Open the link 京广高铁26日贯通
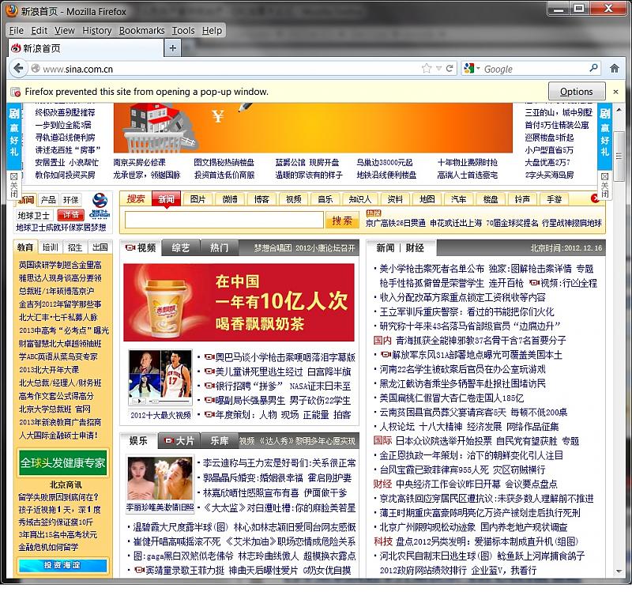The image size is (632, 592). click(x=396, y=223)
